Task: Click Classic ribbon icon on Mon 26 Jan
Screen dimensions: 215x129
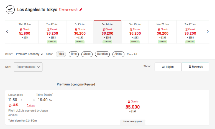Action: click(159, 29)
